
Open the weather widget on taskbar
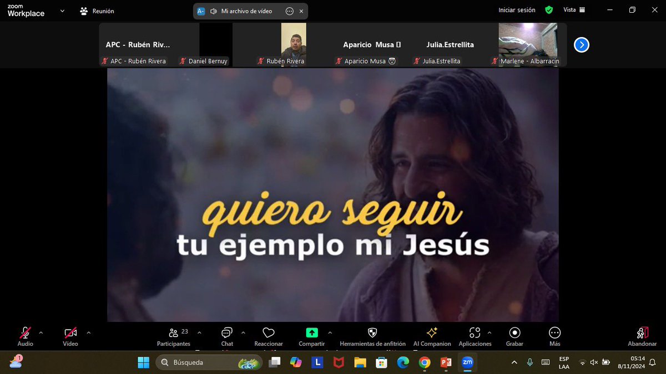coord(15,362)
